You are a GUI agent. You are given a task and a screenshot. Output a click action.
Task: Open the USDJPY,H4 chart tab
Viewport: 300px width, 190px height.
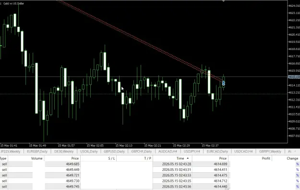tap(192, 152)
